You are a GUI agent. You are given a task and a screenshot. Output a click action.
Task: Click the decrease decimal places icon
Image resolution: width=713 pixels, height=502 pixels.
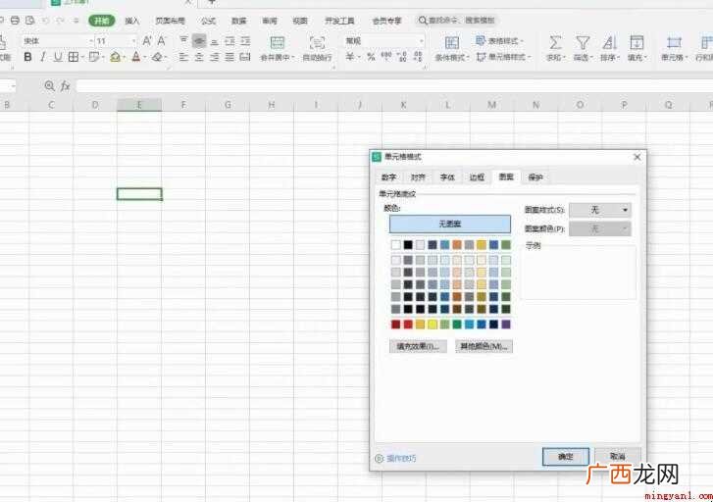418,57
